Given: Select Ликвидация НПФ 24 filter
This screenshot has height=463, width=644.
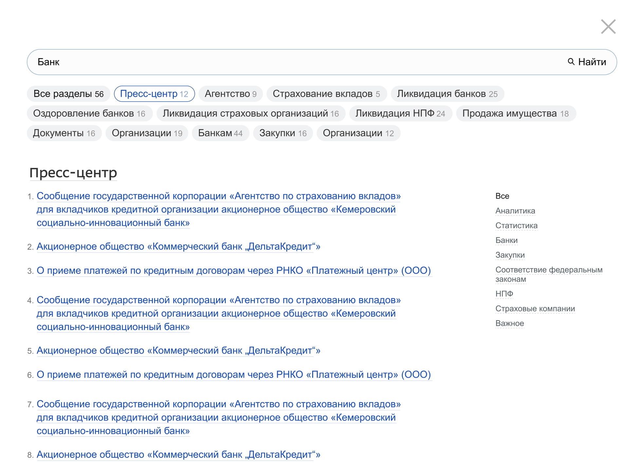Looking at the screenshot, I should coord(400,114).
